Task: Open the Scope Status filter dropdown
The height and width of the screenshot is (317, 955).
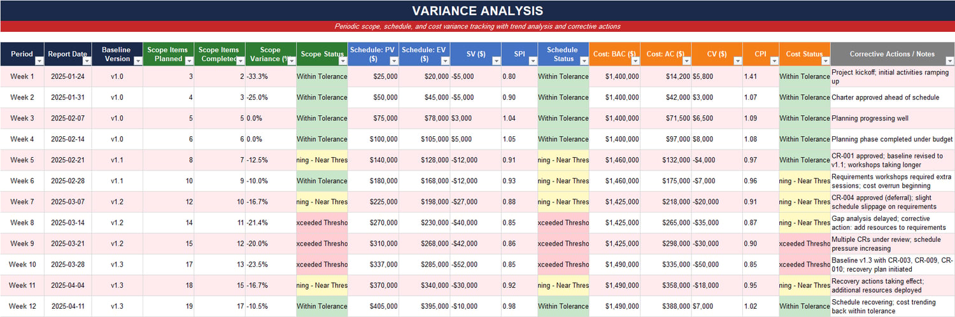Action: pyautogui.click(x=343, y=60)
